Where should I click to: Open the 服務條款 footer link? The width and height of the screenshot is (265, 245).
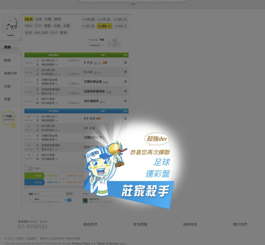click(x=190, y=225)
